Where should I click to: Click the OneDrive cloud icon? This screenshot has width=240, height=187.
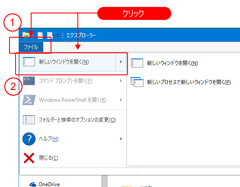(x=32, y=184)
